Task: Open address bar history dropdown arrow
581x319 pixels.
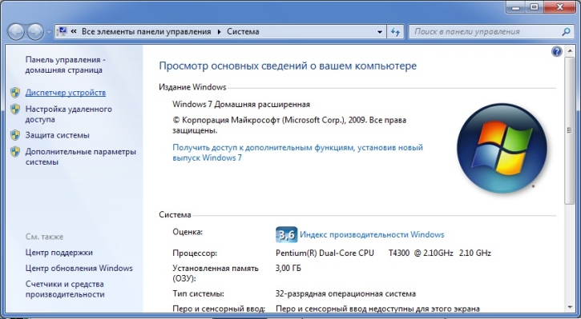Action: [379, 32]
